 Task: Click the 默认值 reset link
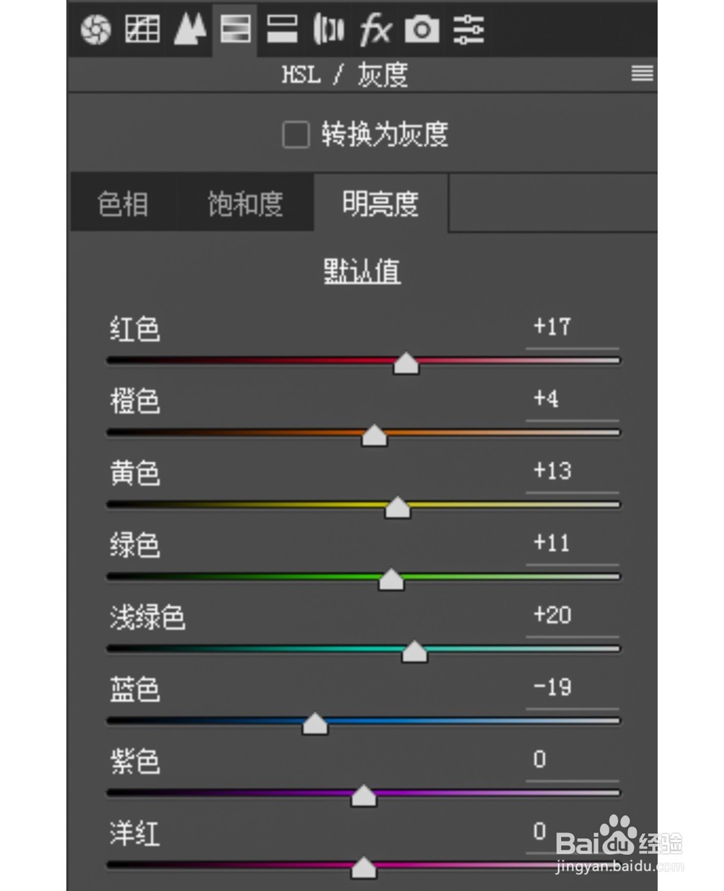click(x=361, y=271)
